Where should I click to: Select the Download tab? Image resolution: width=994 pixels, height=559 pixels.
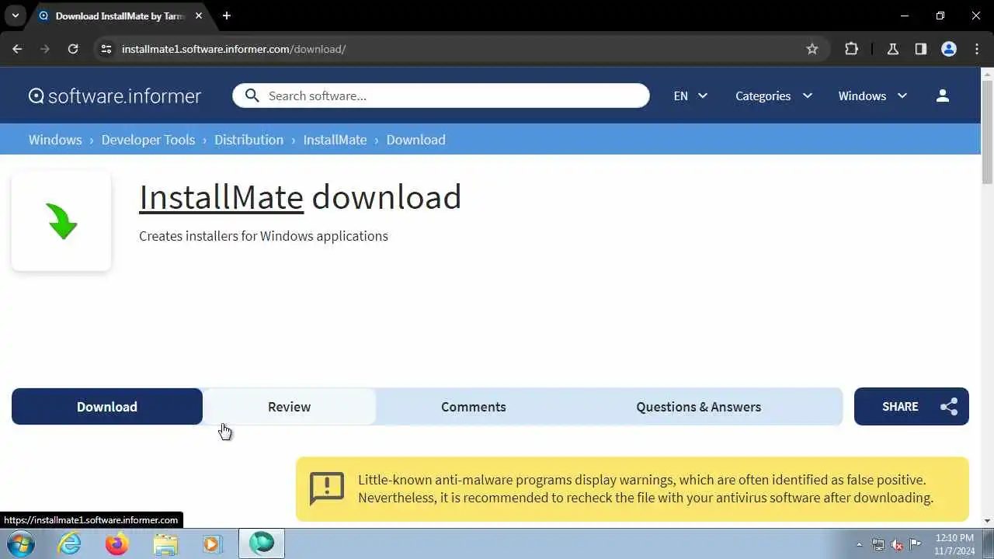[107, 407]
